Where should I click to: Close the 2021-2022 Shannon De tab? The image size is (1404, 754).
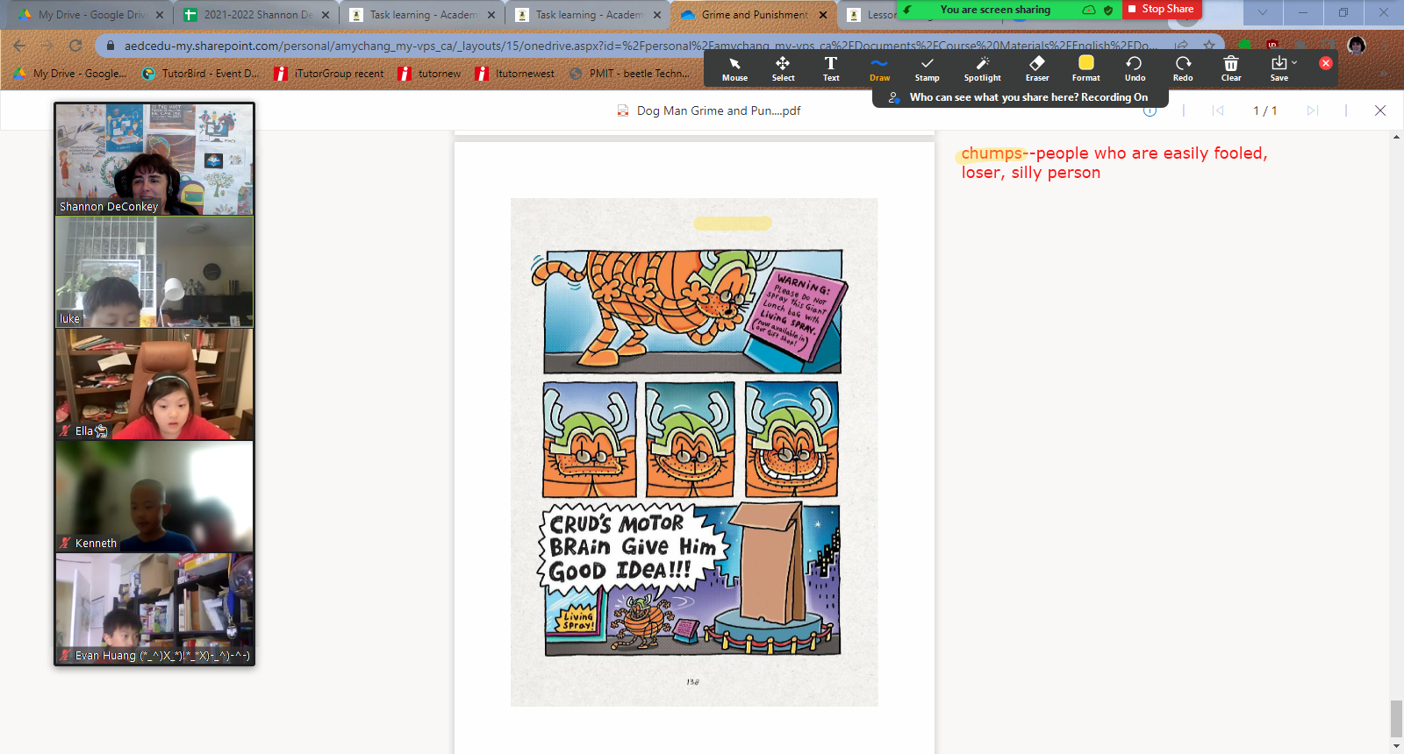coord(325,15)
